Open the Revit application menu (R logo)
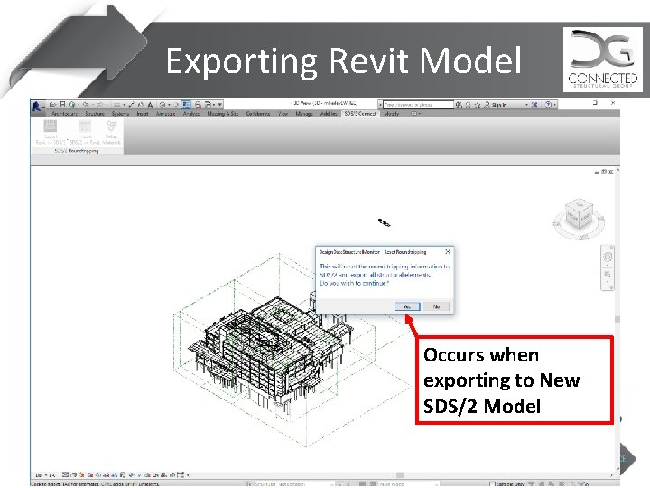 (x=37, y=107)
